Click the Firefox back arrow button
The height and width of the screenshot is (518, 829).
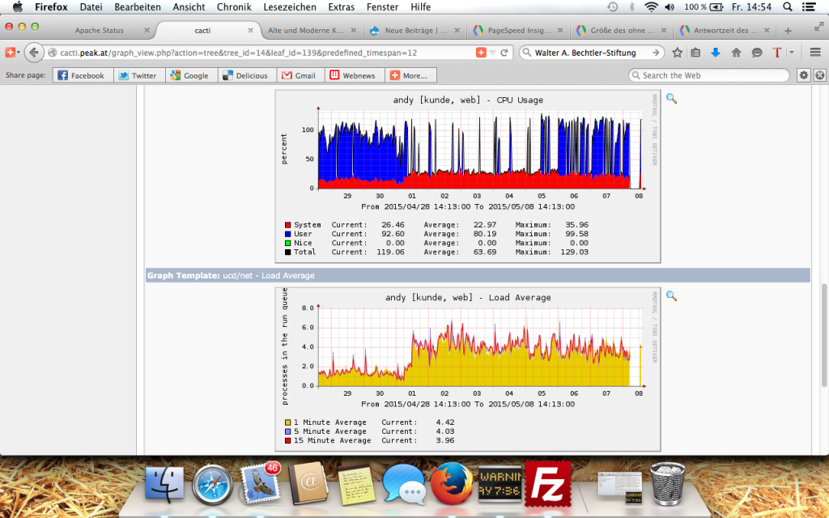coord(34,53)
